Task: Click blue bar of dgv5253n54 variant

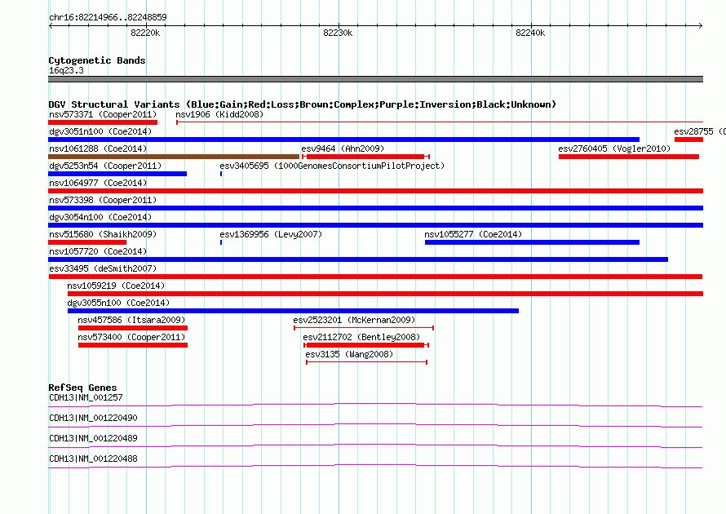Action: point(117,174)
